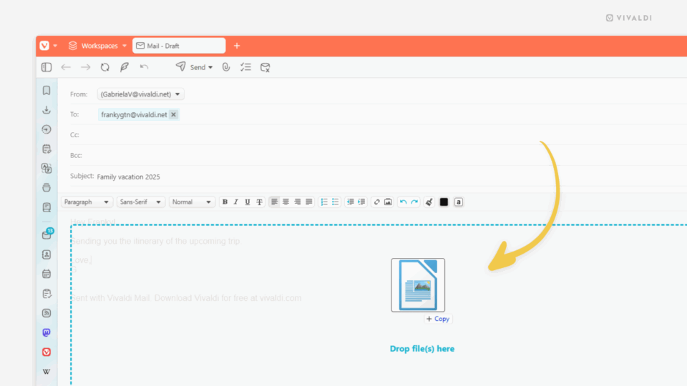This screenshot has height=386, width=687.
Task: Decrease text indent
Action: (x=351, y=202)
